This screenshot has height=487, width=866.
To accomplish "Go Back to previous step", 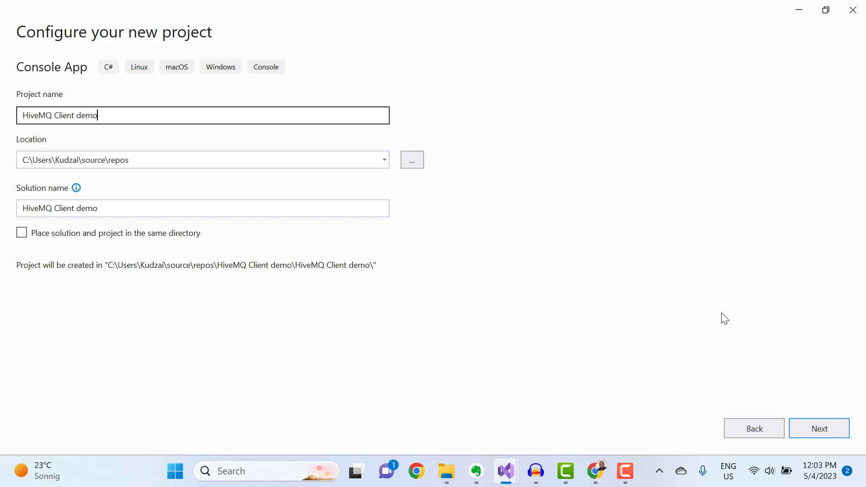I will tap(754, 428).
